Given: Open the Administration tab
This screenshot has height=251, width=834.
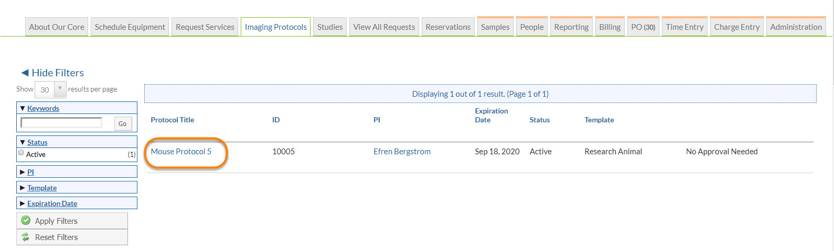Looking at the screenshot, I should coord(796,27).
